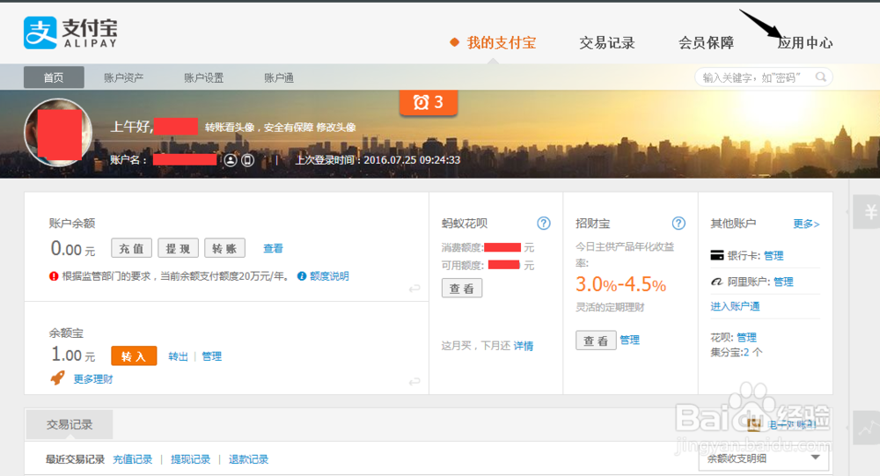
Task: Click the profile avatar picture
Action: [58, 133]
